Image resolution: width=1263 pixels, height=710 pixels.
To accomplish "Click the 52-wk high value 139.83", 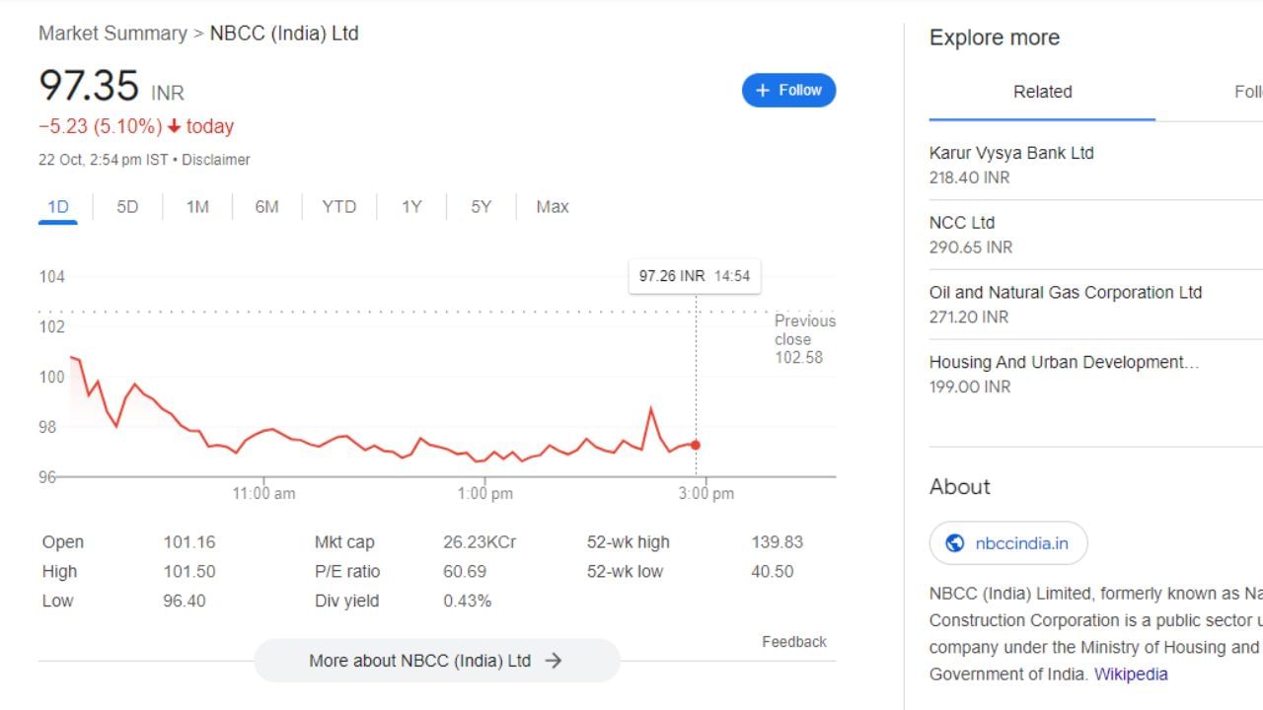I will tap(778, 542).
